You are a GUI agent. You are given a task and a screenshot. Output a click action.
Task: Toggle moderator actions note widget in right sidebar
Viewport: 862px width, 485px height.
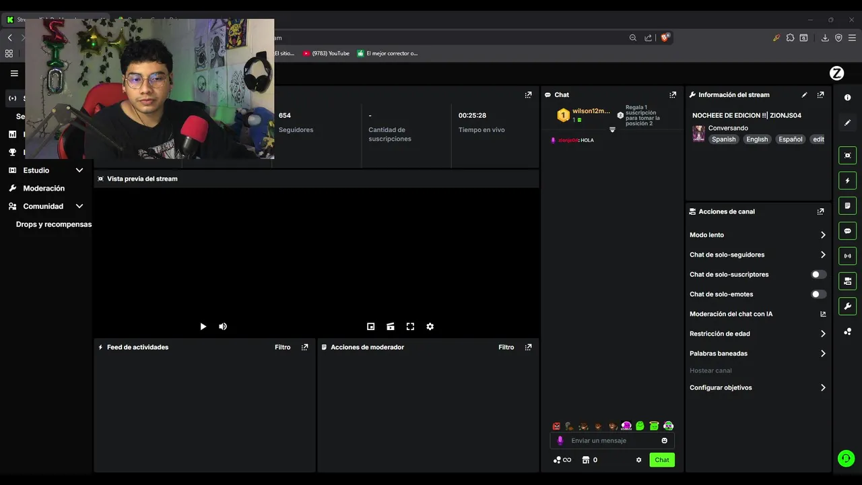[847, 205]
